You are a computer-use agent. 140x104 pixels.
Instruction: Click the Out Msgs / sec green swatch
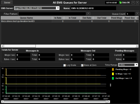point(113,78)
